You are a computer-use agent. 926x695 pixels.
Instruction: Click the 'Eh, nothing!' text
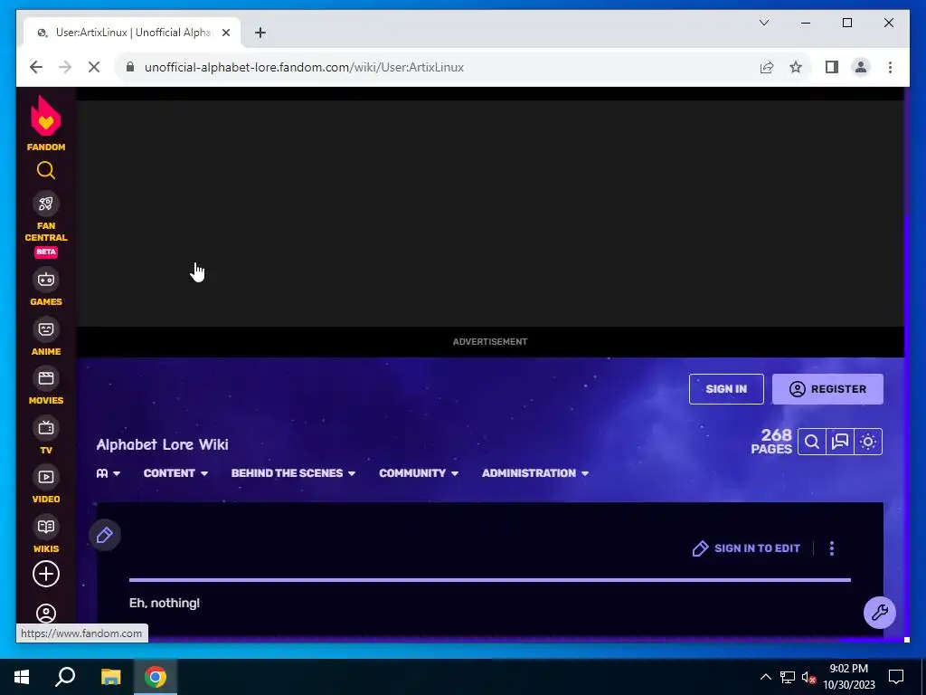pos(165,604)
